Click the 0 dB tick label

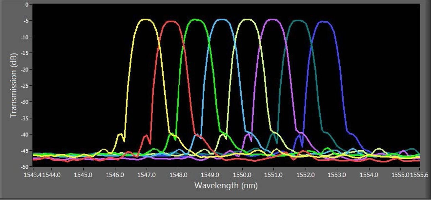pyautogui.click(x=27, y=4)
